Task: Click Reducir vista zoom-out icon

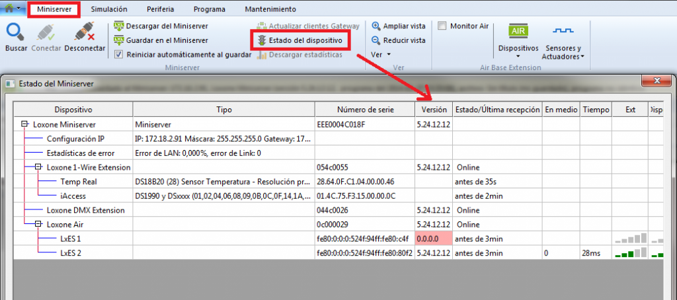Action: 377,40
